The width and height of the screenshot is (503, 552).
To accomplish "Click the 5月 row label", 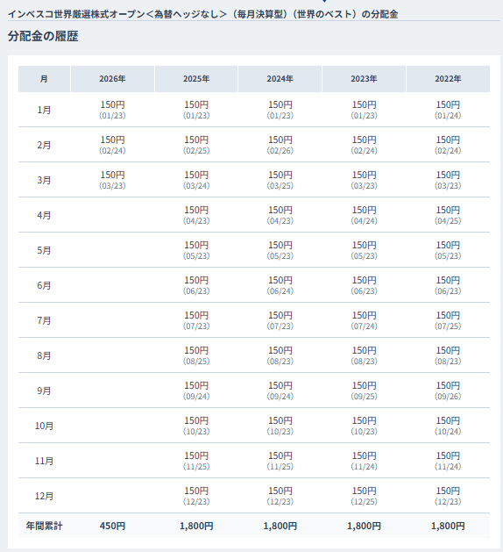I will (x=44, y=250).
